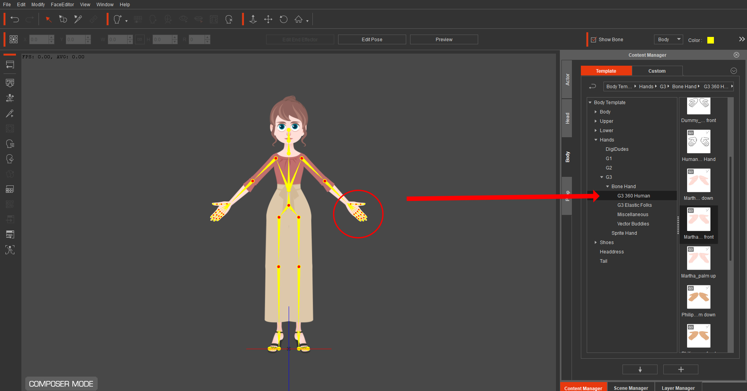Click the camera zoom arrow icon
Screen dimensions: 747x391
pos(253,19)
